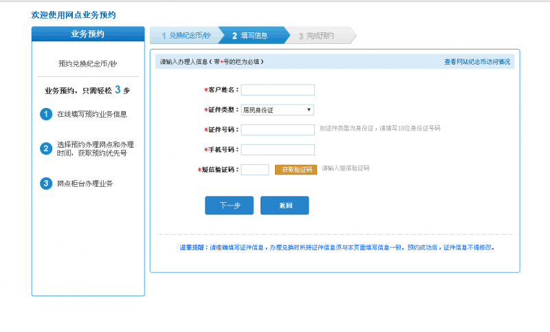Open the 查看网站纪念币访问情况 link
550x332 pixels.
[x=477, y=62]
